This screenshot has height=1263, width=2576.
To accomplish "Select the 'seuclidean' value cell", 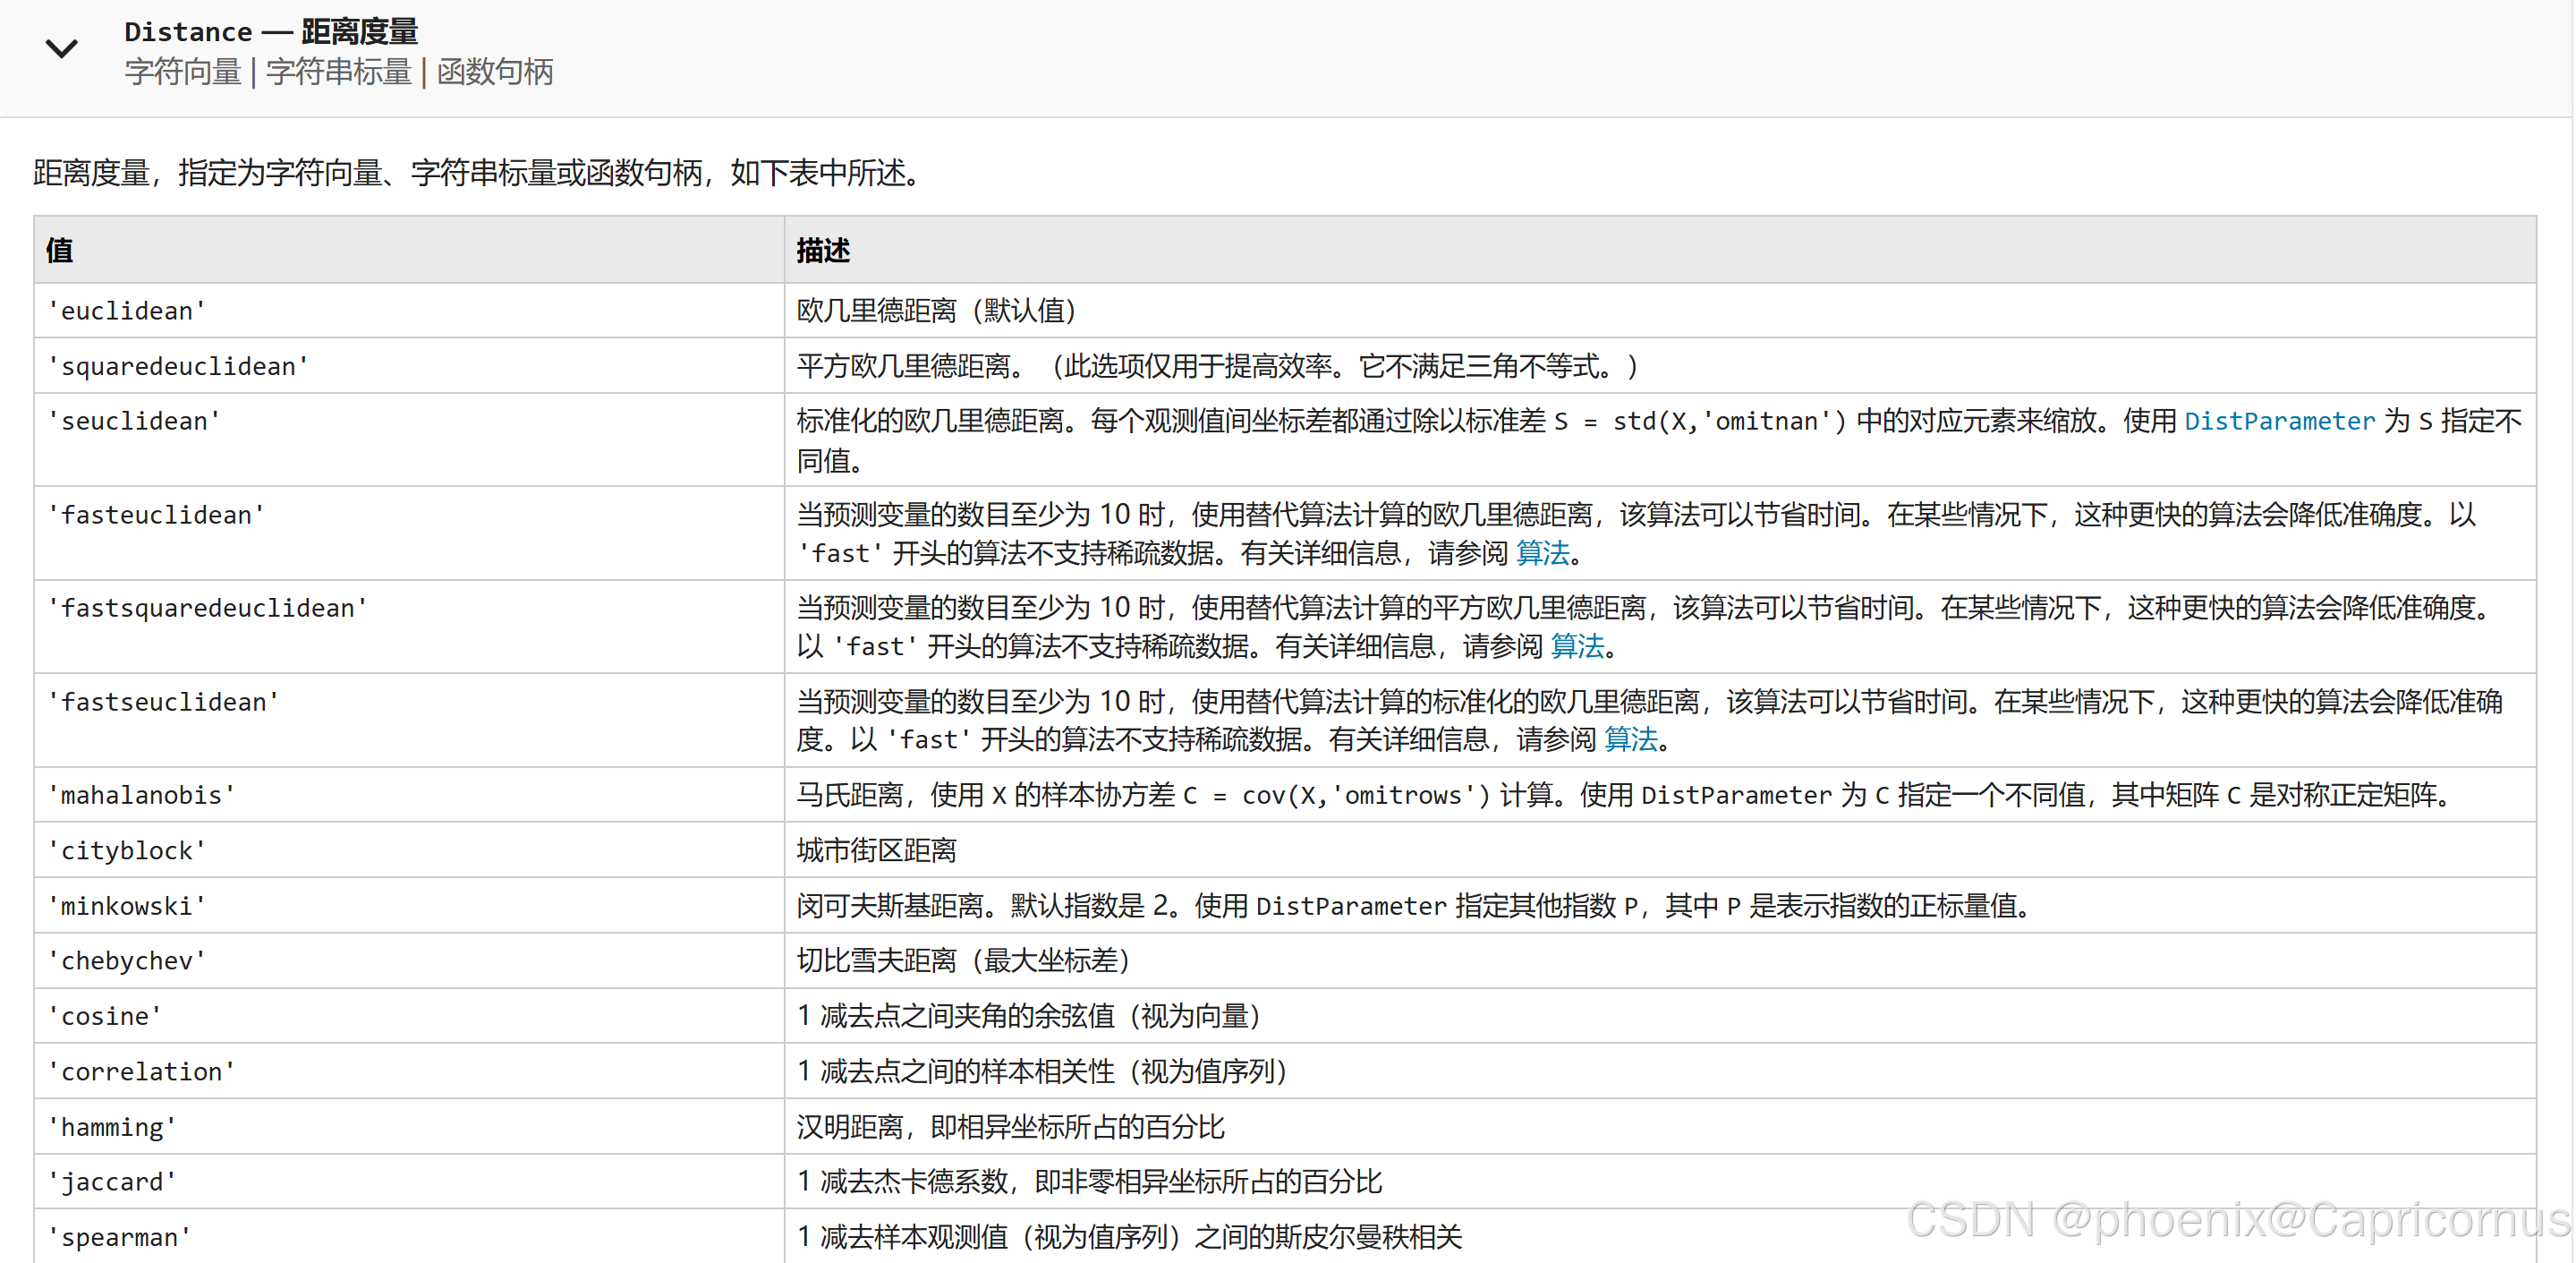I will point(409,440).
